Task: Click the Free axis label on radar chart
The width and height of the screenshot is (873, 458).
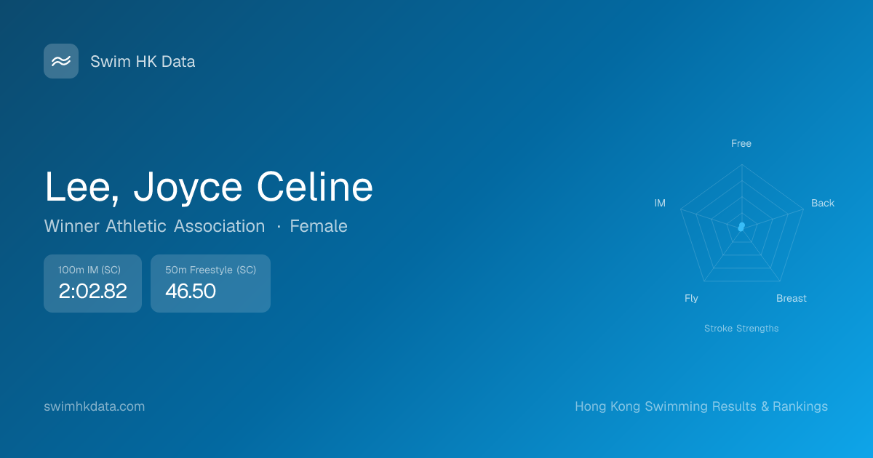Action: tap(741, 144)
